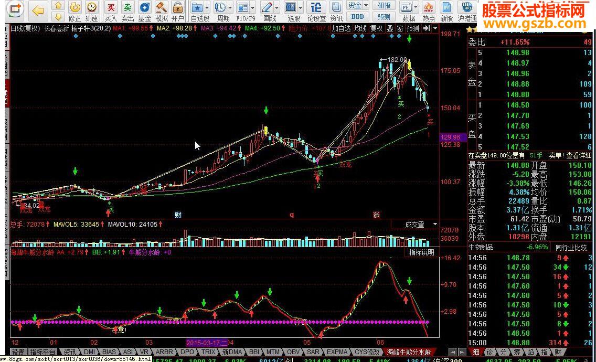Click the 设置 settings tab
Image resolution: width=596 pixels, height=362 pixels.
(x=18, y=352)
